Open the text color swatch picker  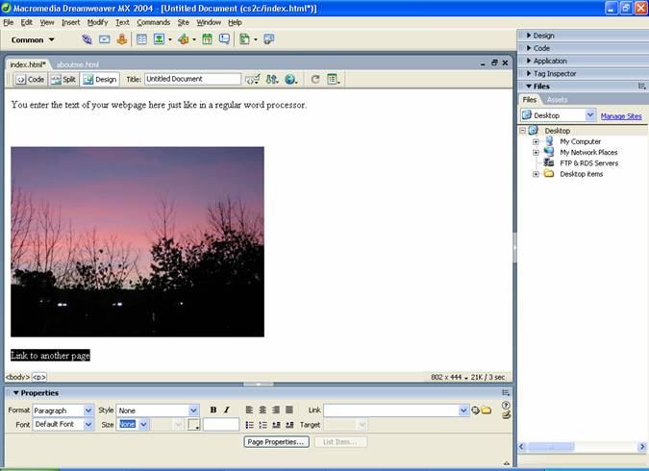193,425
